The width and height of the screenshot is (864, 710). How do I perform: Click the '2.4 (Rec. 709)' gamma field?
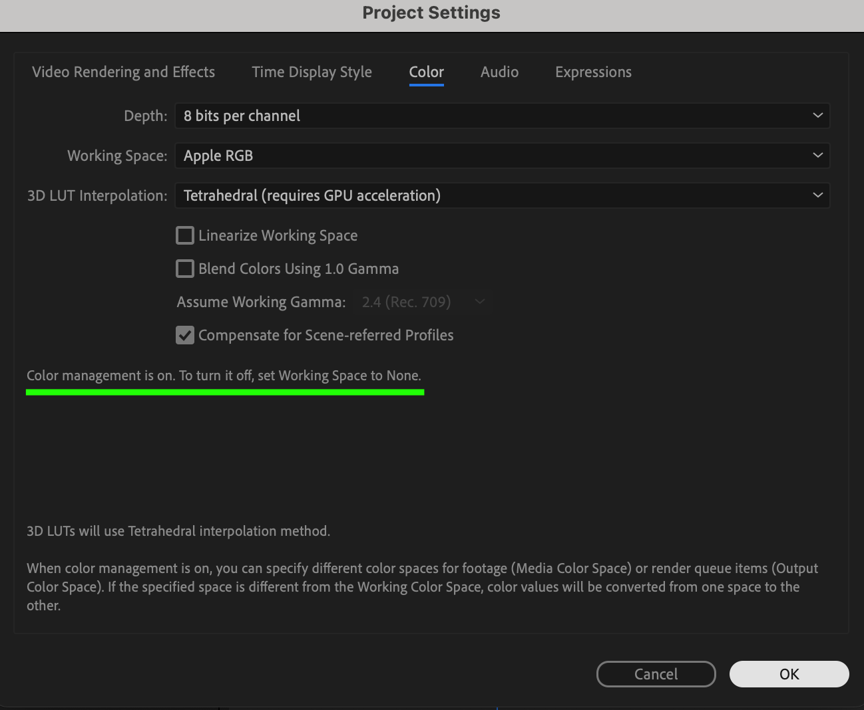[406, 302]
